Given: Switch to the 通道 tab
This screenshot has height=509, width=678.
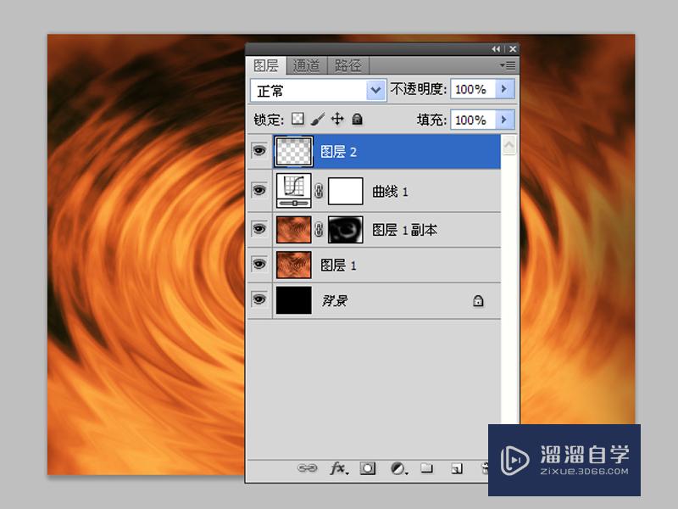Looking at the screenshot, I should point(307,66).
